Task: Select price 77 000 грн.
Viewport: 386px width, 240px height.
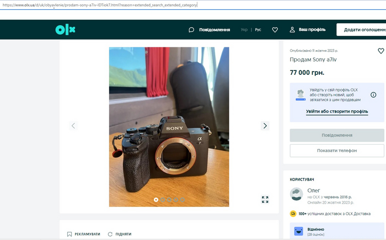Action: pyautogui.click(x=307, y=73)
